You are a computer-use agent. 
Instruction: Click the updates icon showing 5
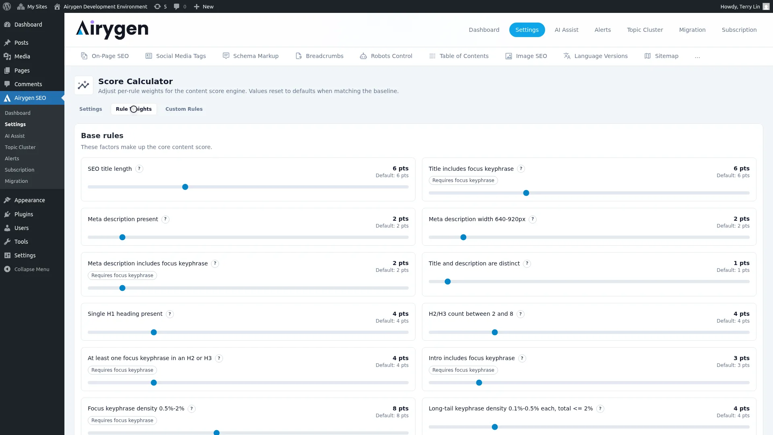160,6
